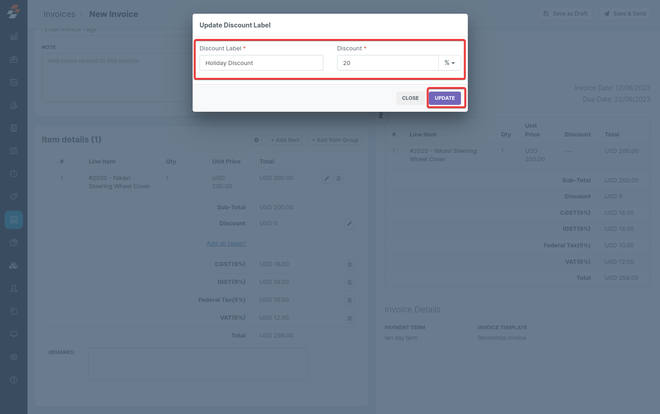Image resolution: width=660 pixels, height=414 pixels.
Task: Open the folded map icon in sidebar
Action: coord(14,151)
